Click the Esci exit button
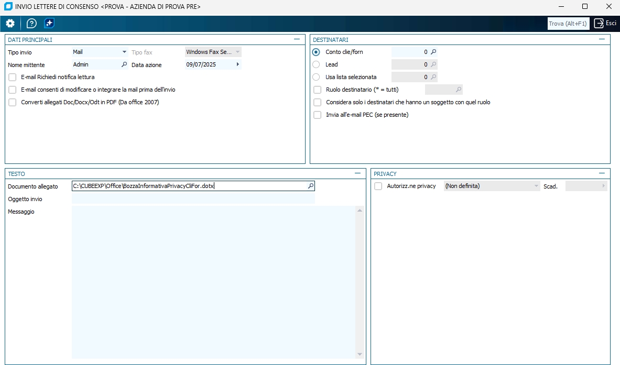The image size is (620, 365). (605, 24)
